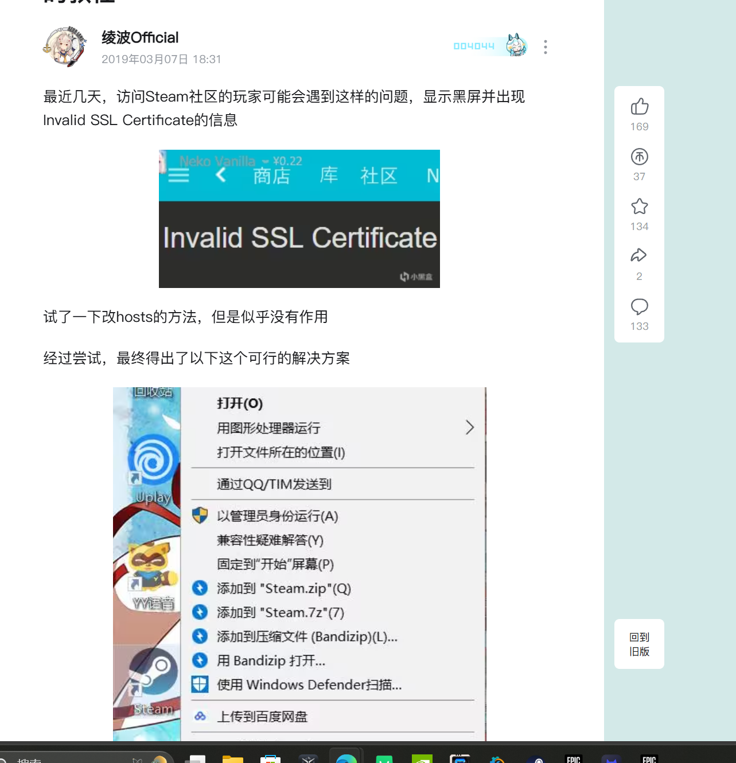This screenshot has height=763, width=736.
Task: Click the share arrow icon
Action: (x=639, y=255)
